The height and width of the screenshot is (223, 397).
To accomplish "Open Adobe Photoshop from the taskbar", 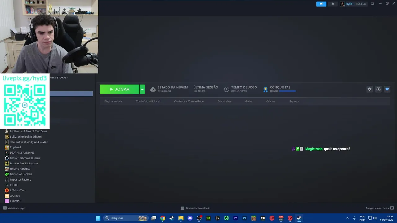I will coord(244,218).
